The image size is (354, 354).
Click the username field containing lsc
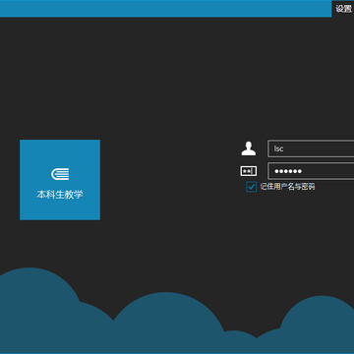coord(311,148)
